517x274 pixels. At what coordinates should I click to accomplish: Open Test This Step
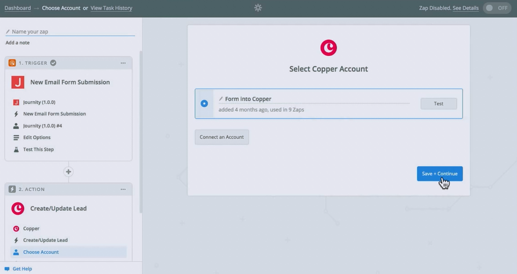pyautogui.click(x=38, y=149)
